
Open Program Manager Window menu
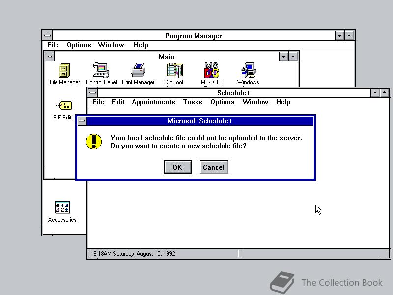[x=111, y=45]
